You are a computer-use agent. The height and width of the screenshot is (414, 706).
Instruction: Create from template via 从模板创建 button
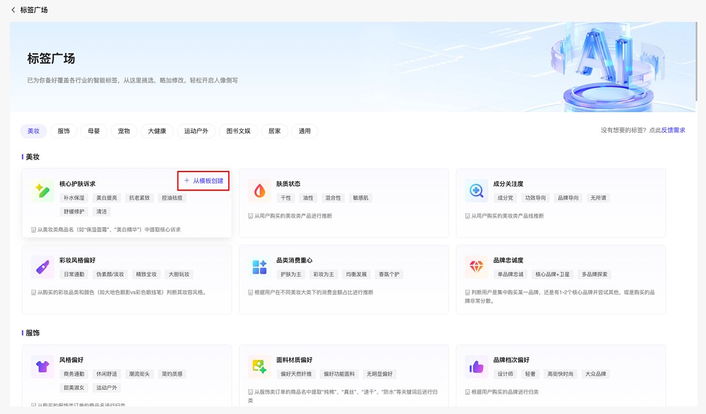(x=203, y=181)
